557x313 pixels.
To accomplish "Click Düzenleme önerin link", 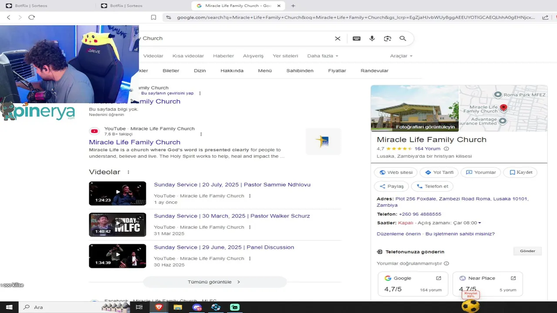I will (x=399, y=234).
